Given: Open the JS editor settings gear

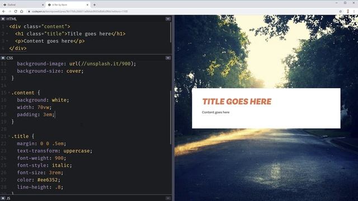Looking at the screenshot, I should (3, 198).
